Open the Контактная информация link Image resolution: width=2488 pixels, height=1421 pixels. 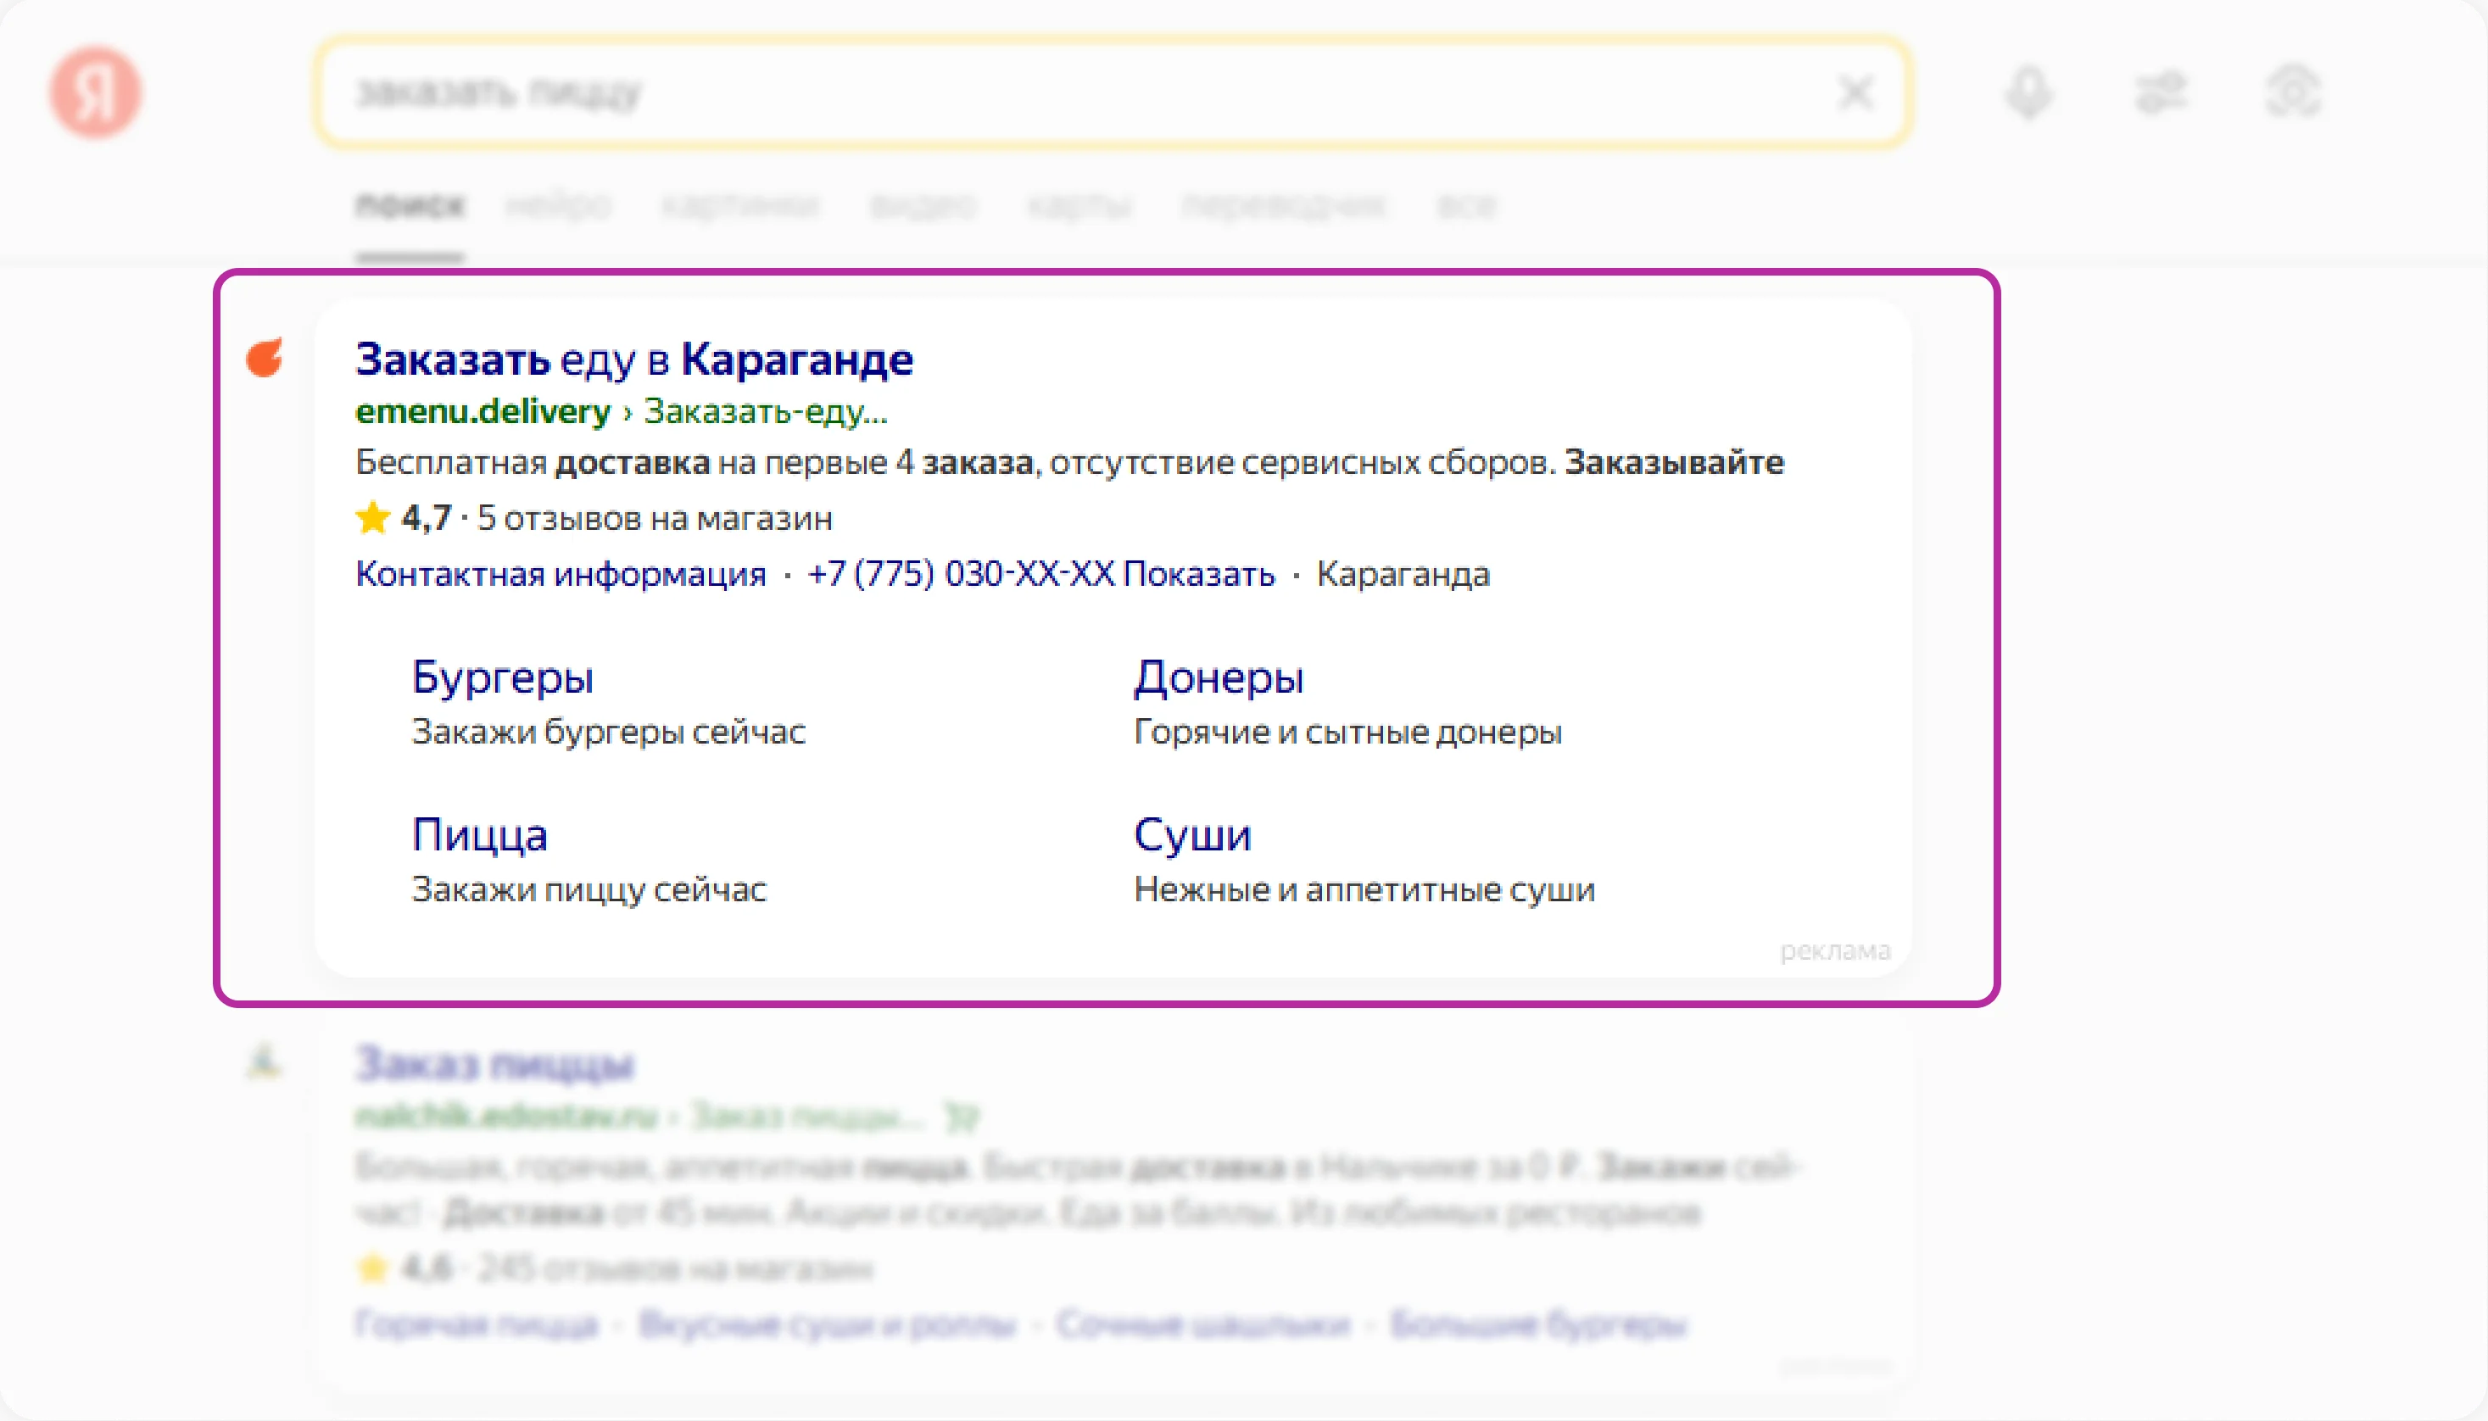click(561, 574)
